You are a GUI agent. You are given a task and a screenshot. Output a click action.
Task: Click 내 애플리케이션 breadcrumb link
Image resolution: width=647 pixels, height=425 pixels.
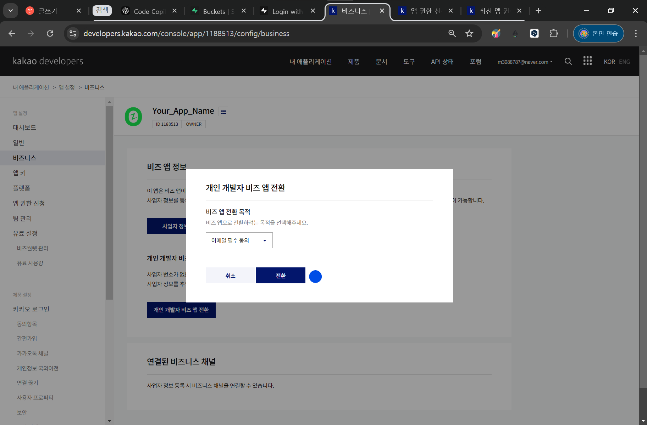pos(31,87)
